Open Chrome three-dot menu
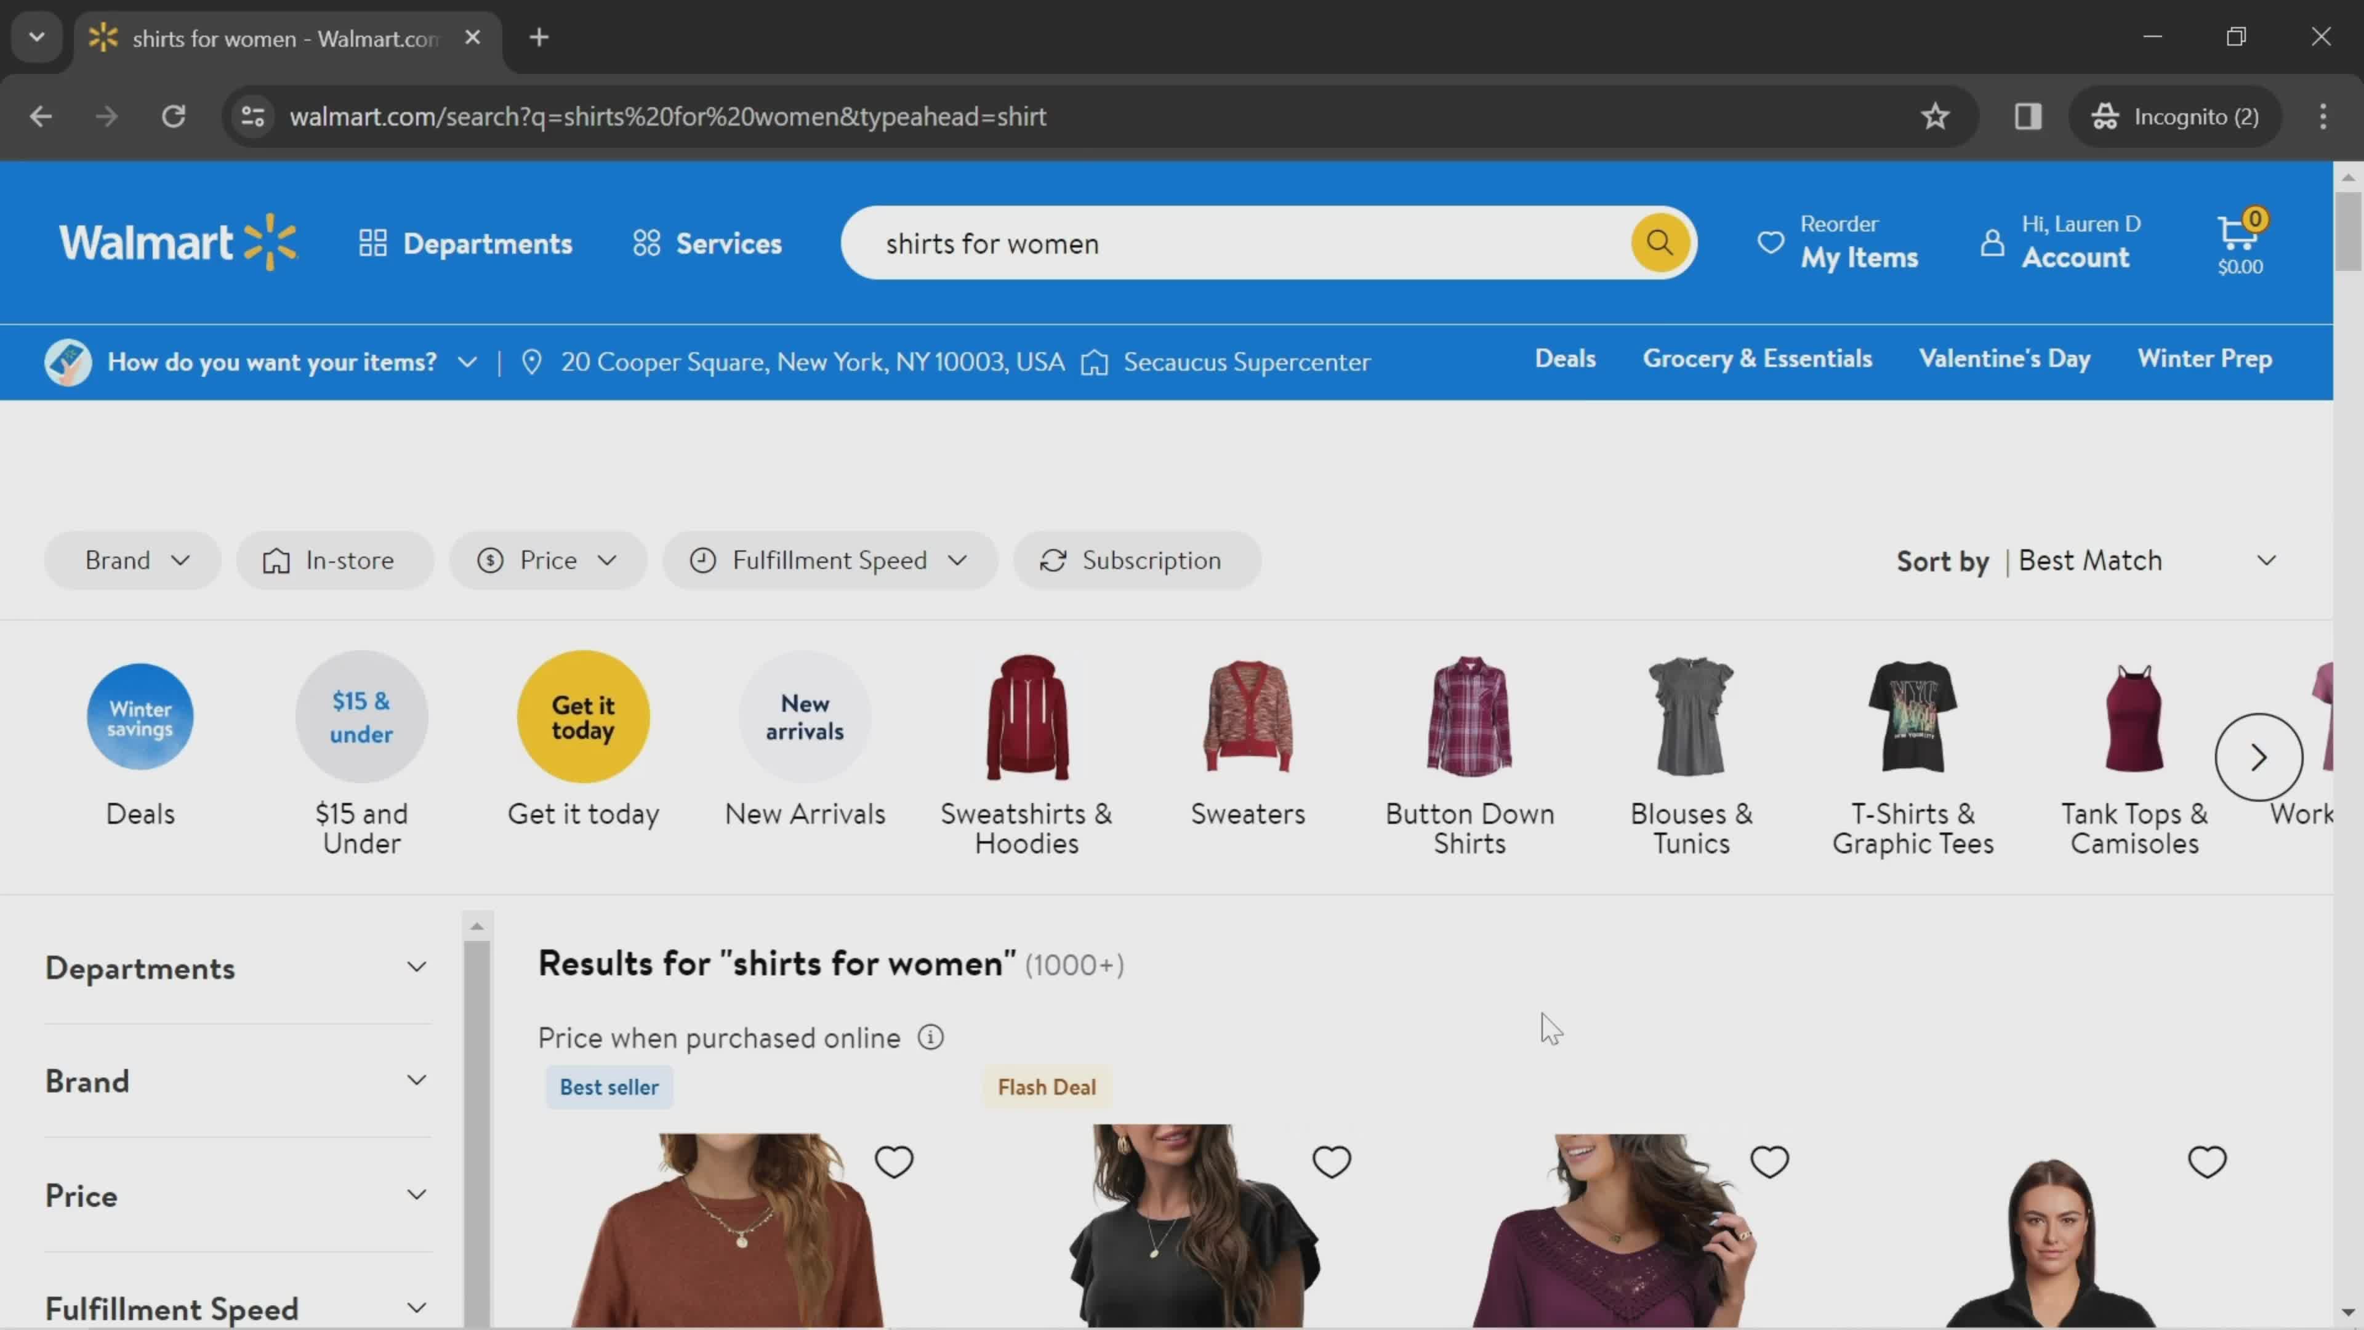The height and width of the screenshot is (1330, 2364). coord(2323,116)
